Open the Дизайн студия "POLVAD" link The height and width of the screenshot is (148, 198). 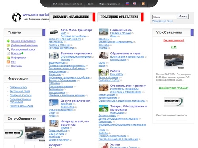173,88
